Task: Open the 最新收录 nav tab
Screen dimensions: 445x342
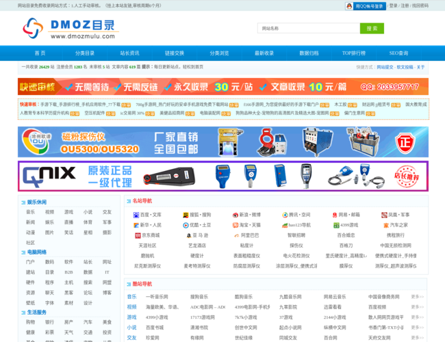Action: 264,53
